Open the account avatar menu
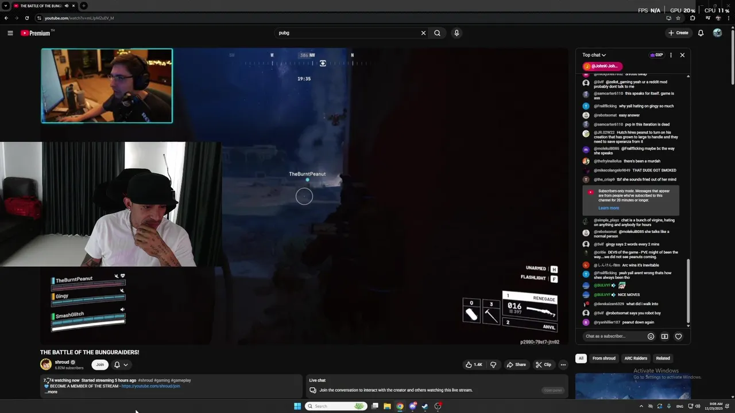 coord(717,33)
